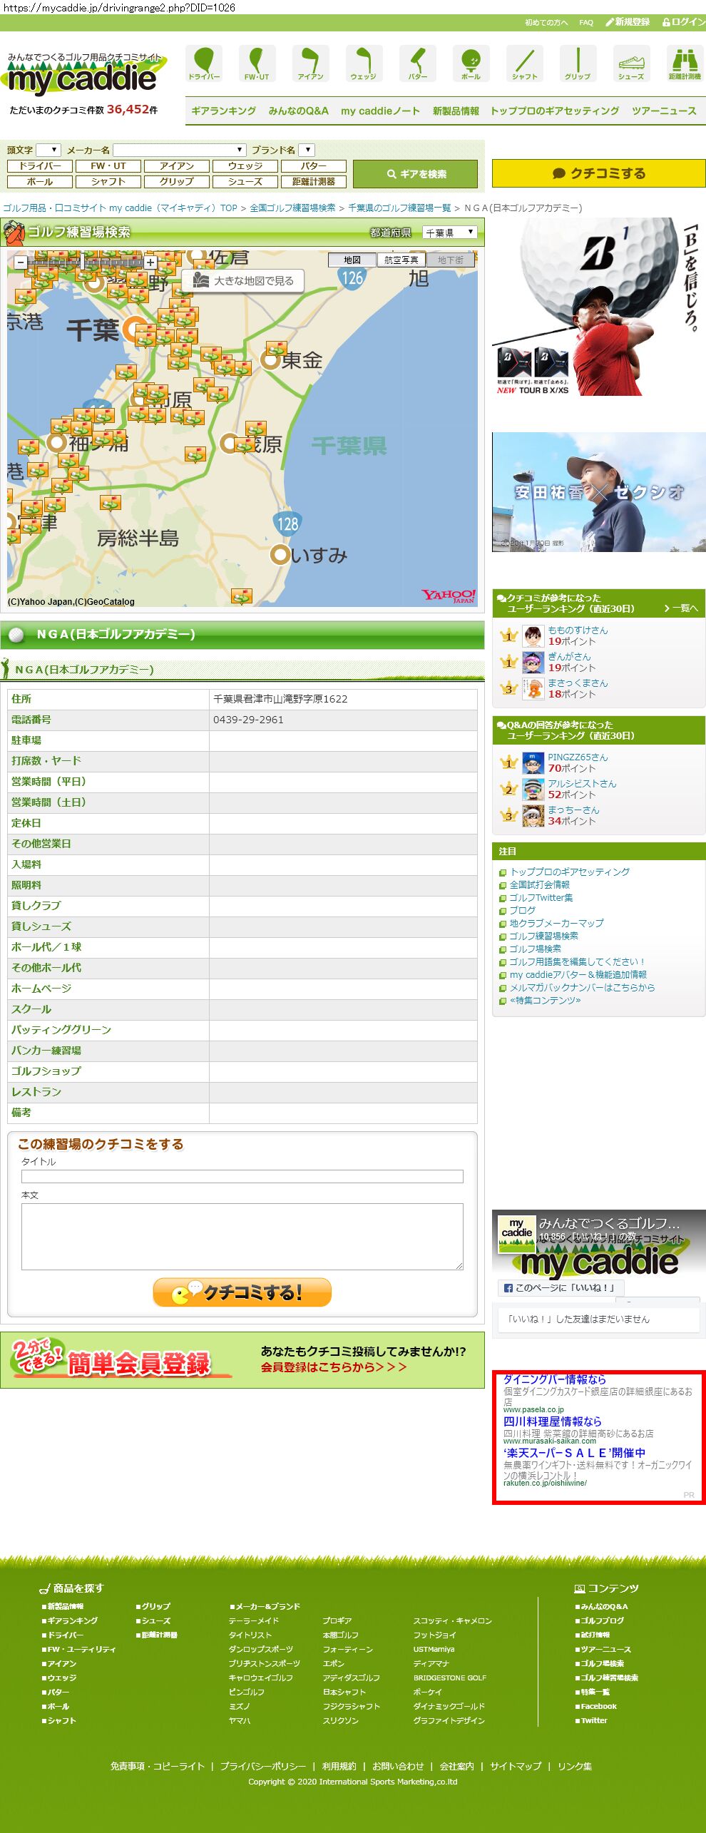Select 距離計測器 search category button
706x1833 pixels.
[x=314, y=182]
